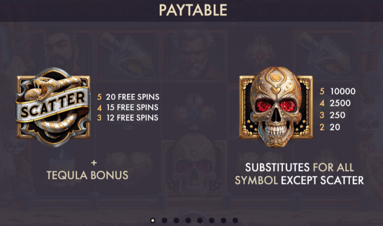Click the 15 FREE SPINS line
Screen dimensions: 383x226
tap(128, 107)
